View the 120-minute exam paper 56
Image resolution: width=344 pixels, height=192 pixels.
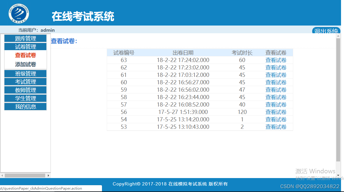coord(276,112)
